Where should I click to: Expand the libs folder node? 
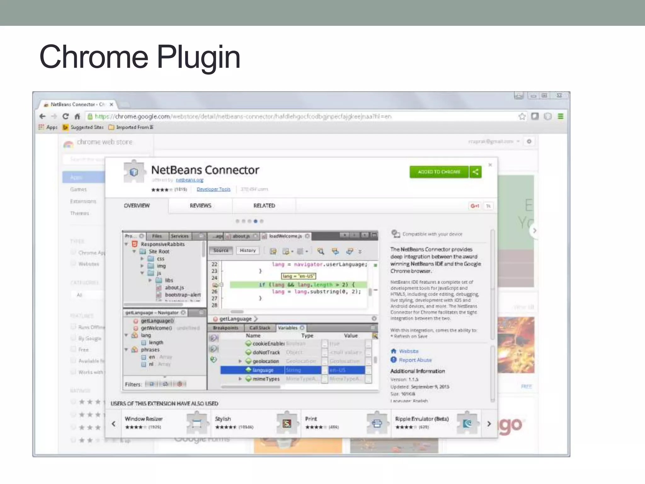pyautogui.click(x=150, y=280)
